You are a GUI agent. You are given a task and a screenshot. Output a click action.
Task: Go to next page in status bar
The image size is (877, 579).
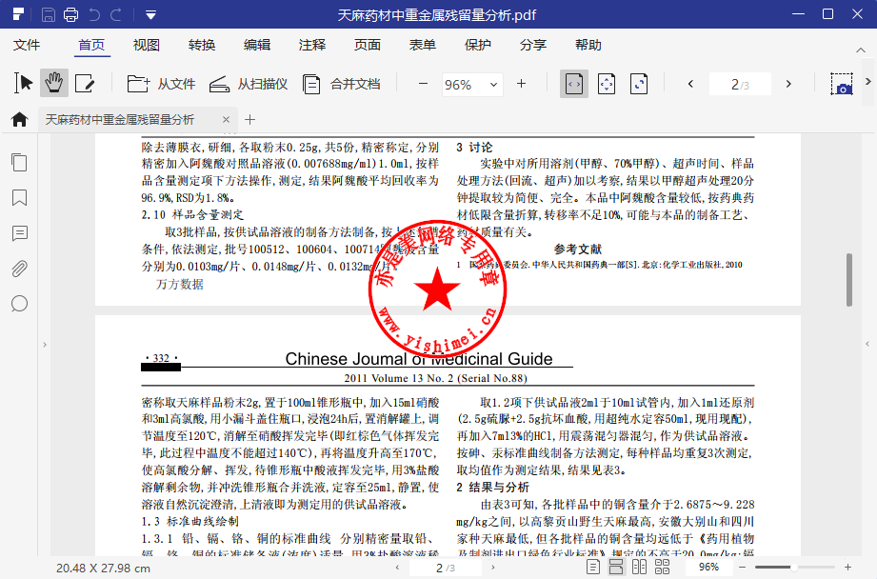tap(492, 568)
